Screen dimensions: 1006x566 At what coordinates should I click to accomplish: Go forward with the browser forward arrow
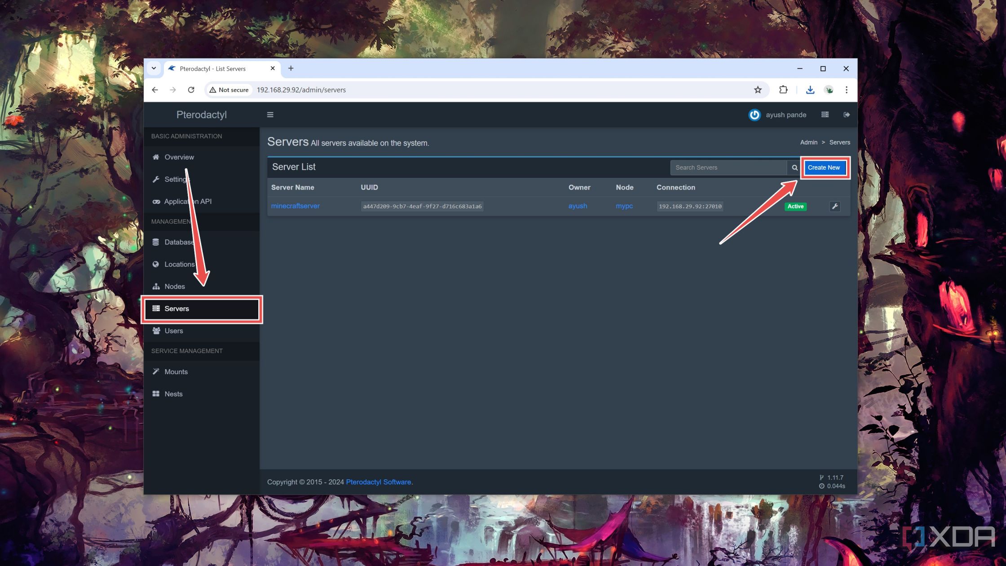tap(173, 90)
